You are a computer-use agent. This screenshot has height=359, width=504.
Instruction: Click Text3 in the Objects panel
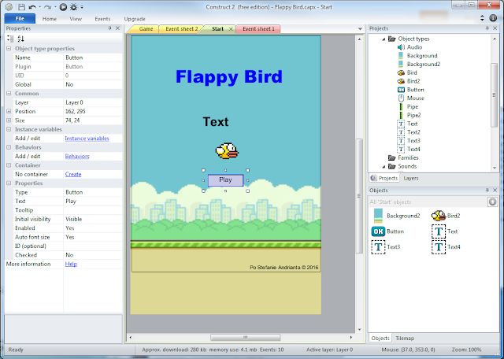point(385,247)
